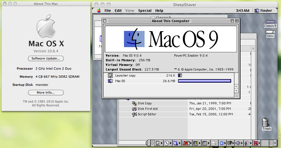
Task: Open the Edit menu
Action: [x=118, y=11]
